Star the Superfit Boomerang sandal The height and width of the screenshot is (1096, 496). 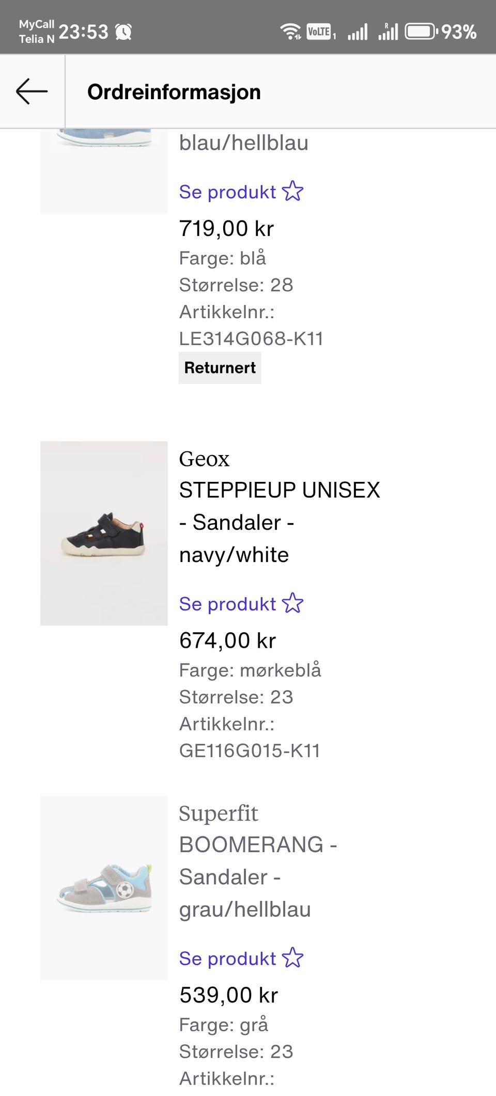click(292, 958)
